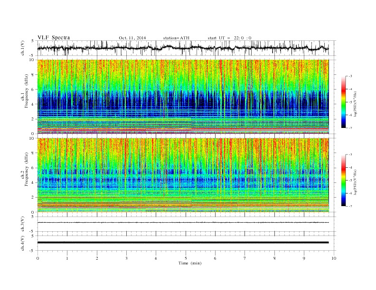376x290 pixels.
Task: Click the thick ch.4 waveform trace
Action: (183, 243)
